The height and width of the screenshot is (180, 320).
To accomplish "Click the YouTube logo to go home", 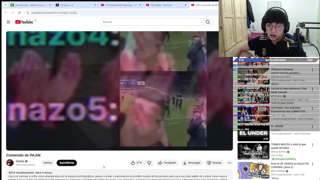I will click(x=24, y=22).
